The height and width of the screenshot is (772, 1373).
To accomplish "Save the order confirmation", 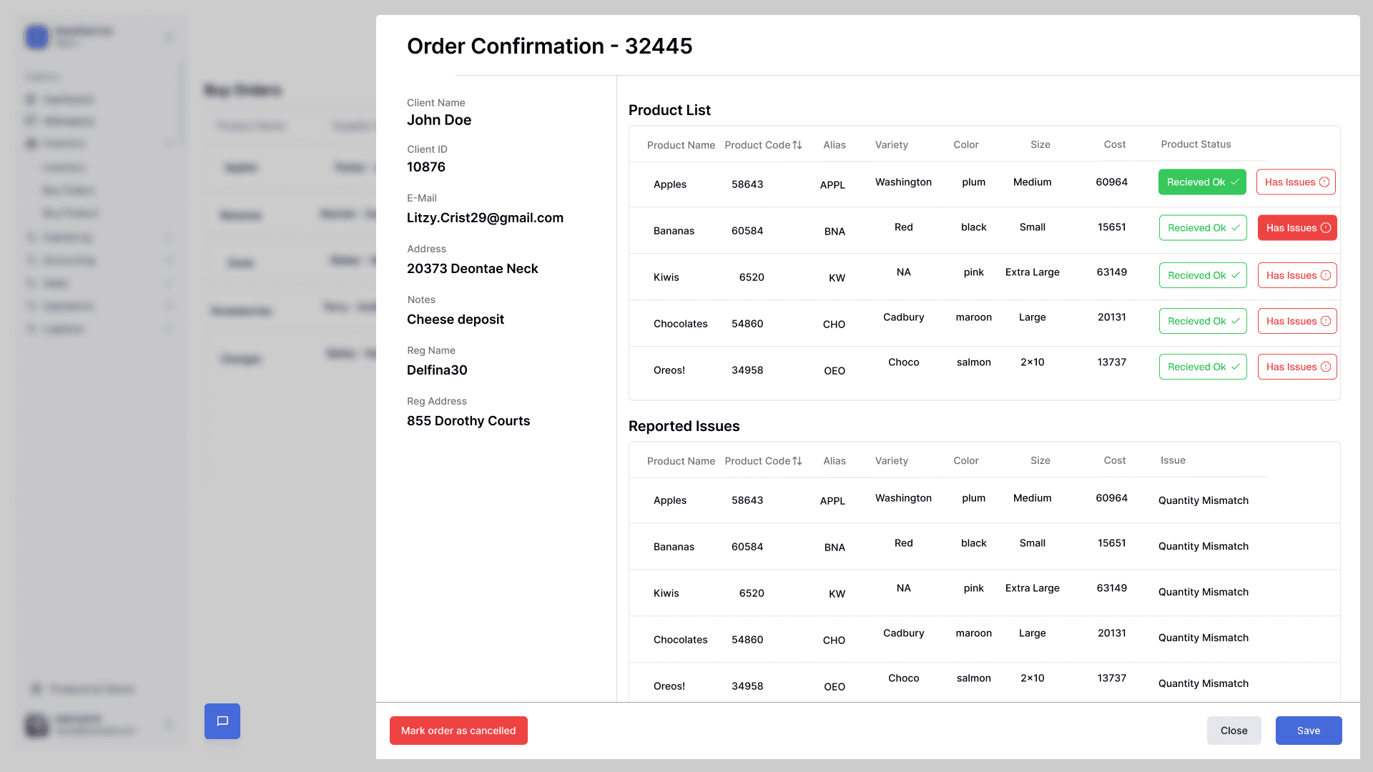I will 1308,731.
